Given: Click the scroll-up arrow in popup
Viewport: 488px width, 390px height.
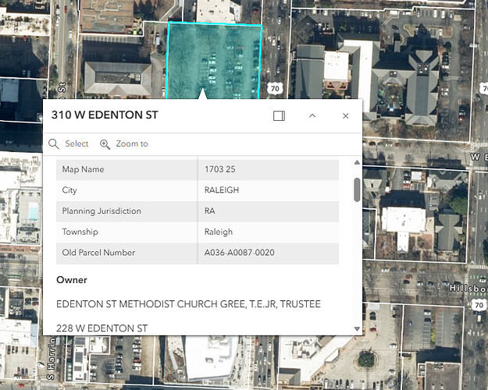Looking at the screenshot, I should (x=357, y=162).
